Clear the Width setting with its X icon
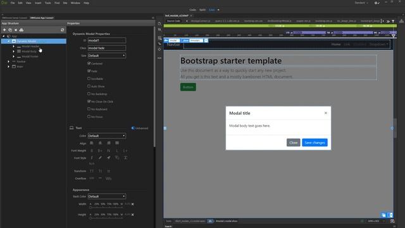The image size is (405, 228). tap(133, 204)
